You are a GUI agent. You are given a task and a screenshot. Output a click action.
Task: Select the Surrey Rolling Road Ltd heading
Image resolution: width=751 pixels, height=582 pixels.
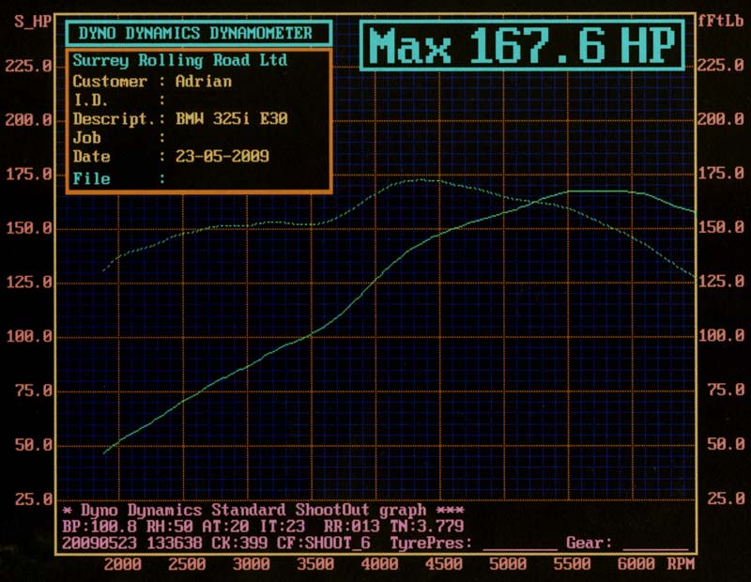(180, 61)
